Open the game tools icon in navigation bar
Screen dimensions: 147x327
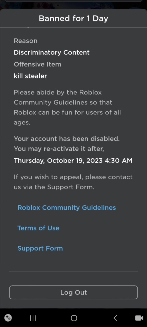[8, 318]
